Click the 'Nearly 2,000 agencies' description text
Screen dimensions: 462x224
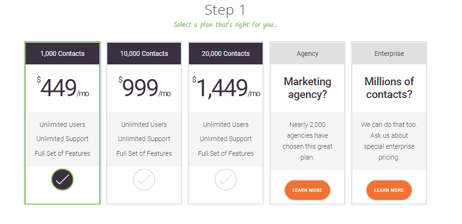point(307,141)
